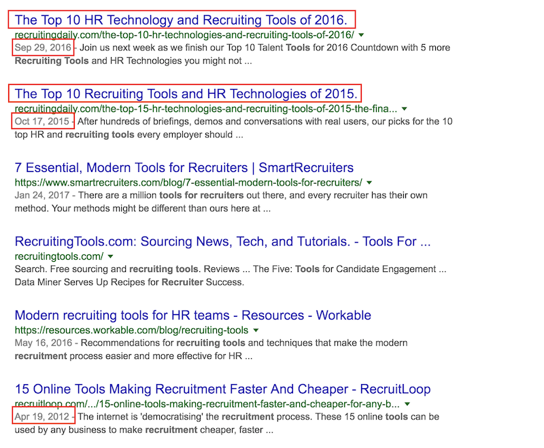Click the green recruitingdaily.com 2016 URL text
This screenshot has height=448, width=544.
[184, 35]
